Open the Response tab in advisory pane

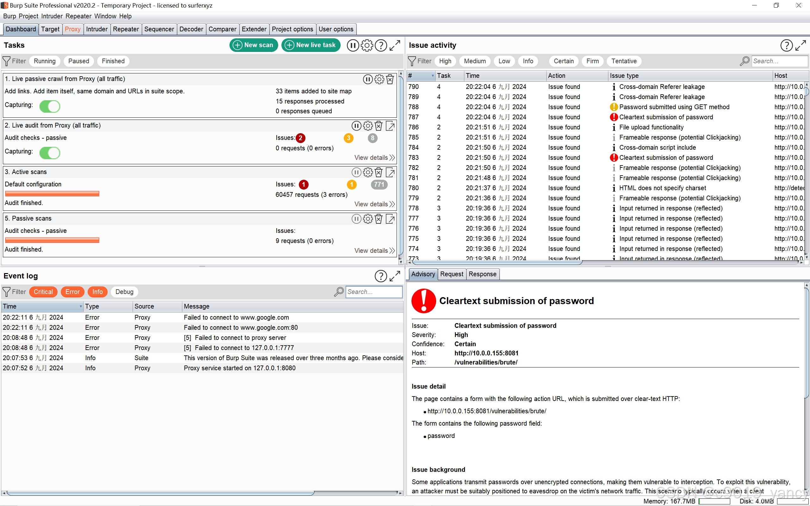point(482,274)
